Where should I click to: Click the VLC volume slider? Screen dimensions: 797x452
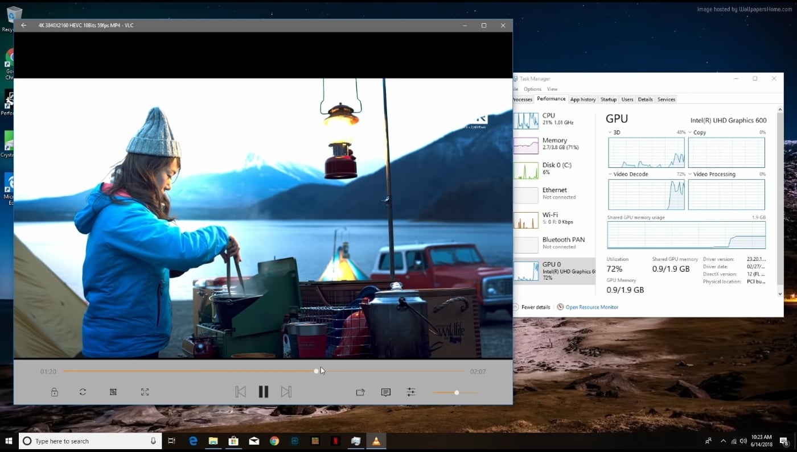[455, 393]
